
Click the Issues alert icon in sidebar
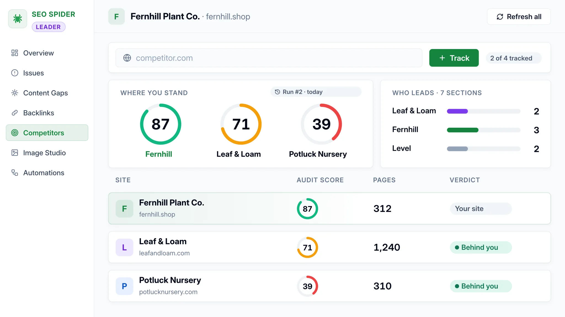pyautogui.click(x=15, y=73)
